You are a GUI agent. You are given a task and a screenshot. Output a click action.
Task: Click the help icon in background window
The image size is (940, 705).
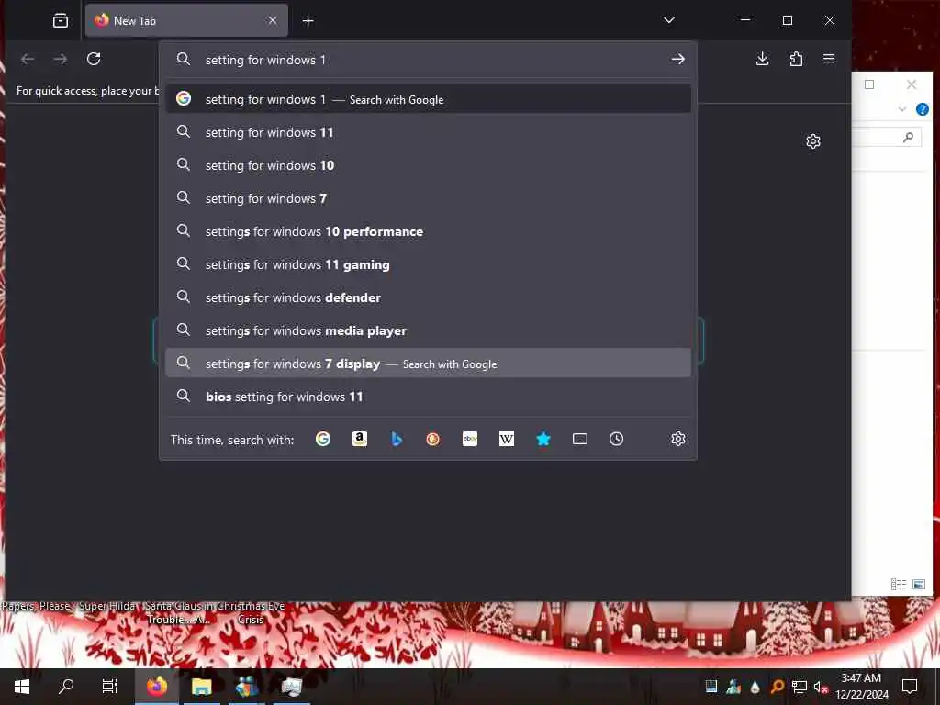pyautogui.click(x=923, y=109)
